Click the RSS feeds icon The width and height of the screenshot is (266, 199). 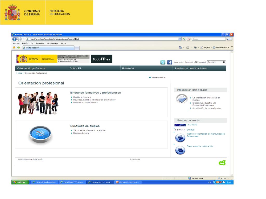click(188, 48)
